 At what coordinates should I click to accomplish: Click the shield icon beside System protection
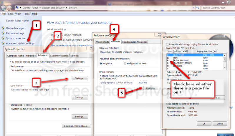pyautogui.click(x=3, y=38)
